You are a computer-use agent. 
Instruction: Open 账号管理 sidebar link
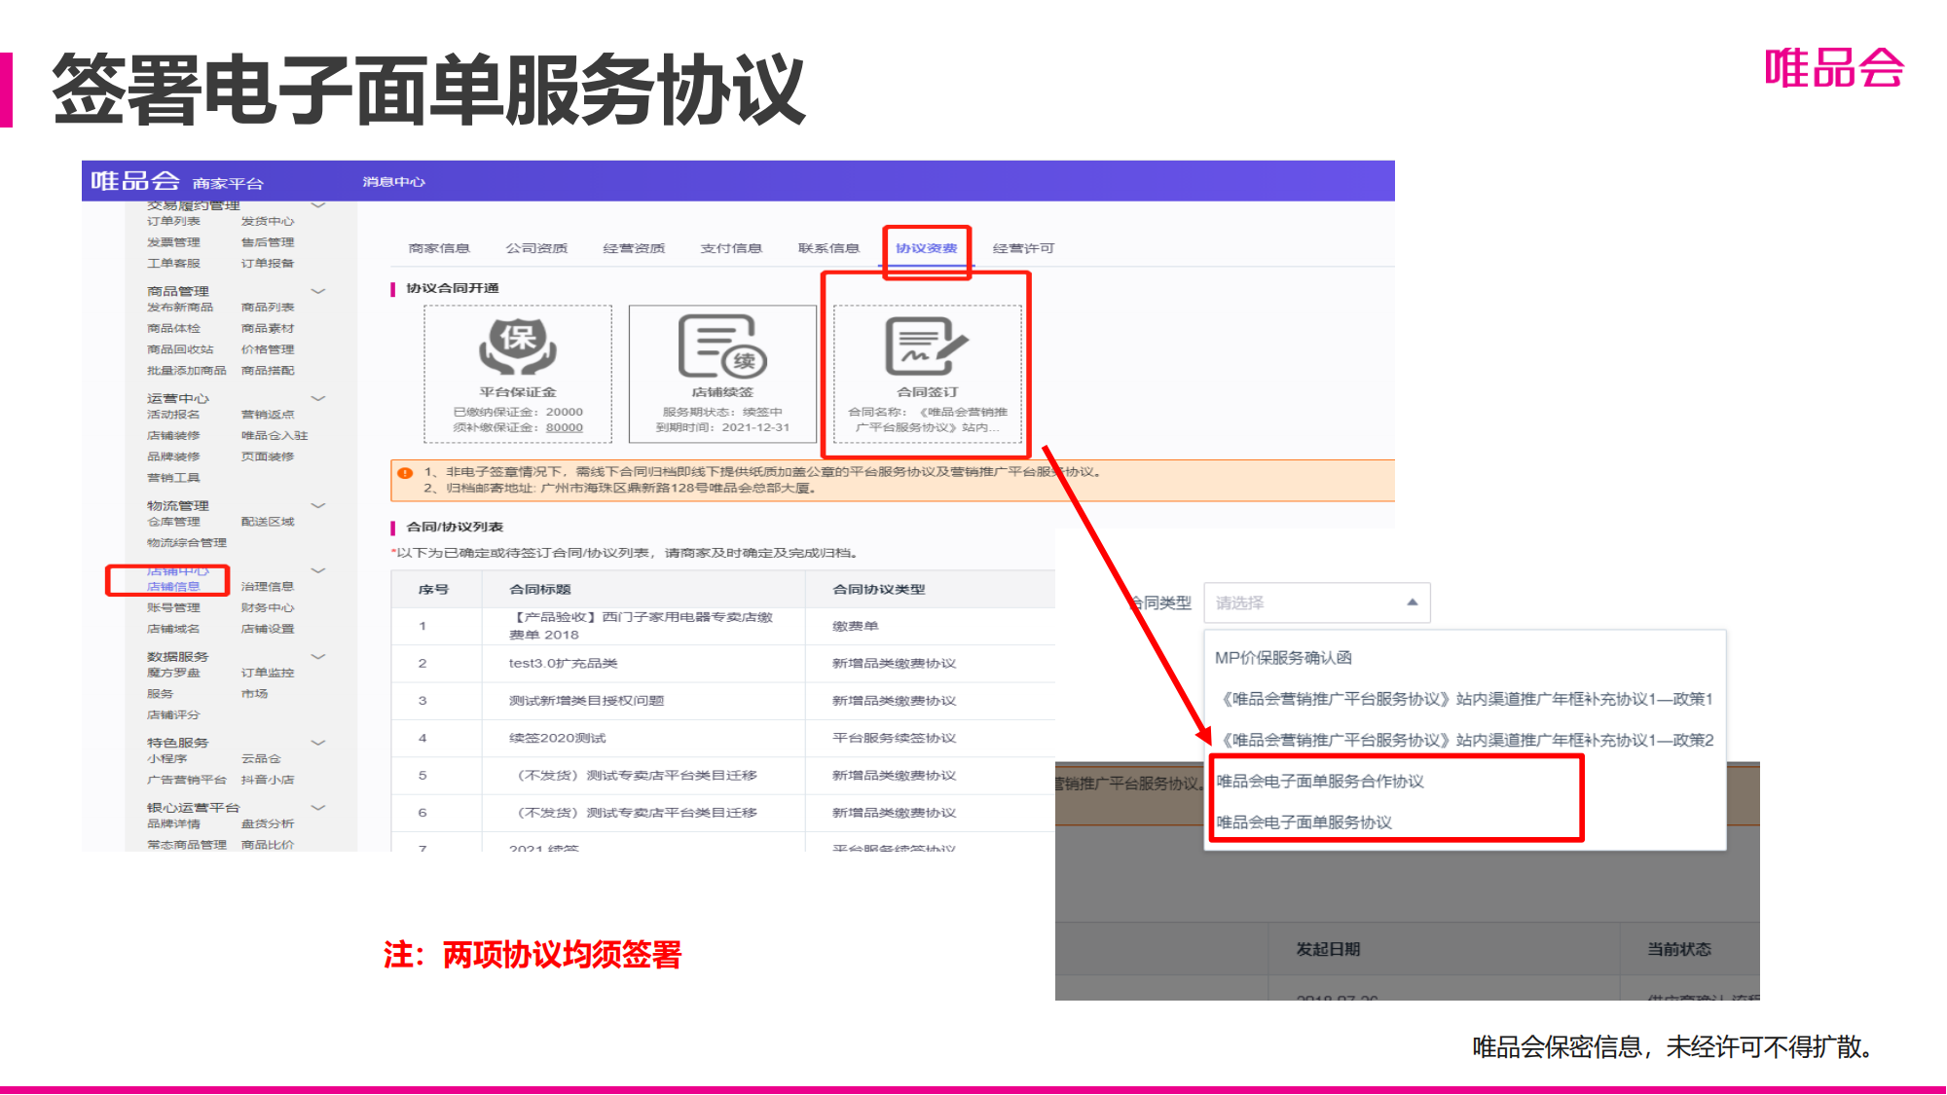pos(173,607)
